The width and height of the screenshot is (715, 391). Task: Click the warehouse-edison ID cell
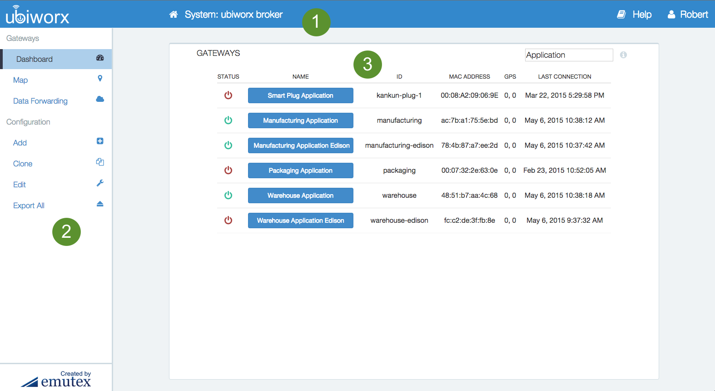(x=399, y=221)
